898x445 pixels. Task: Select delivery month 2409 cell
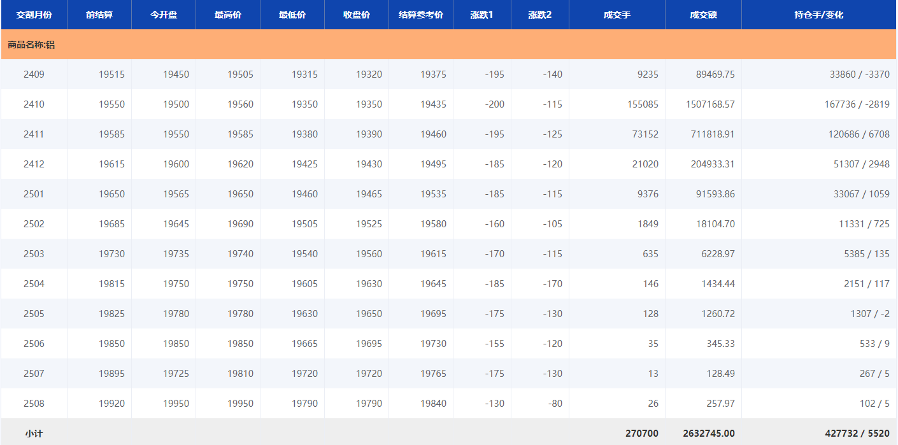point(34,74)
